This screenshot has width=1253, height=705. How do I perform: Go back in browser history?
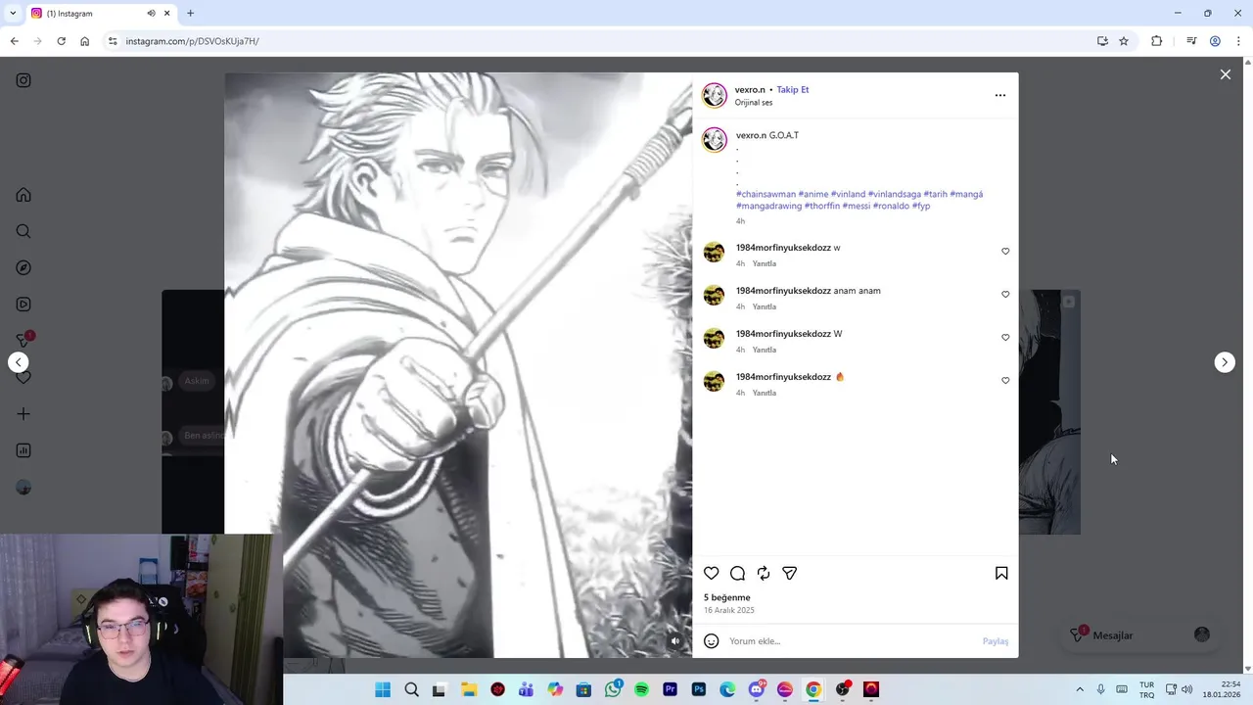tap(14, 41)
